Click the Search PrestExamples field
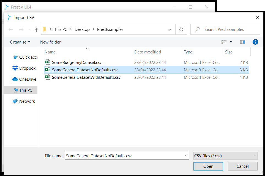The height and width of the screenshot is (176, 265). pos(225,29)
